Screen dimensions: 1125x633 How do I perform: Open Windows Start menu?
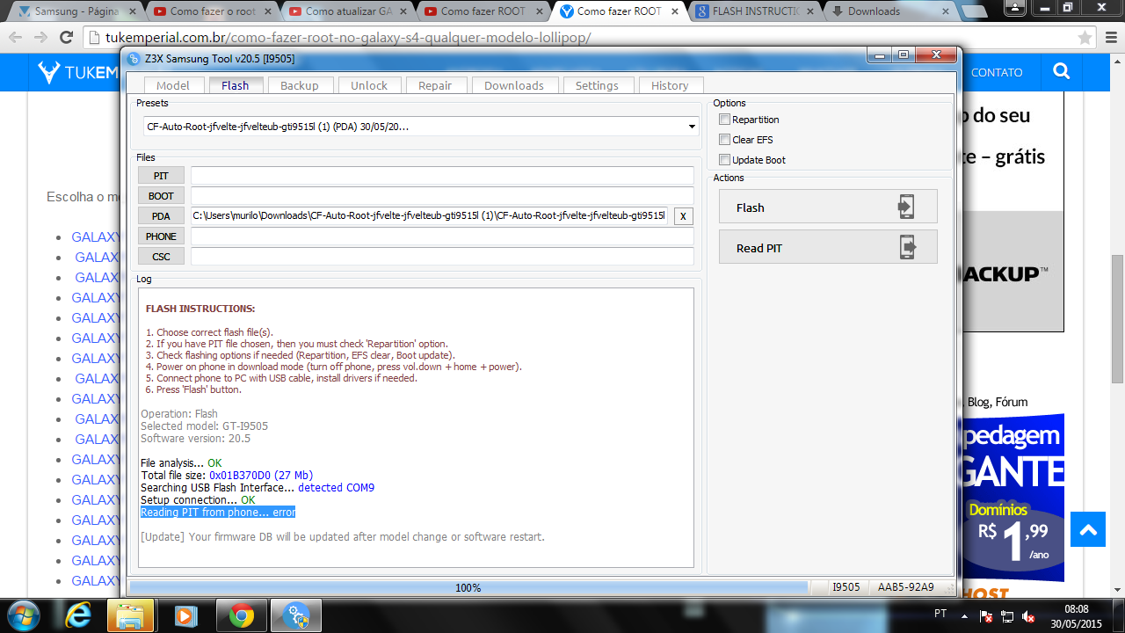(25, 615)
